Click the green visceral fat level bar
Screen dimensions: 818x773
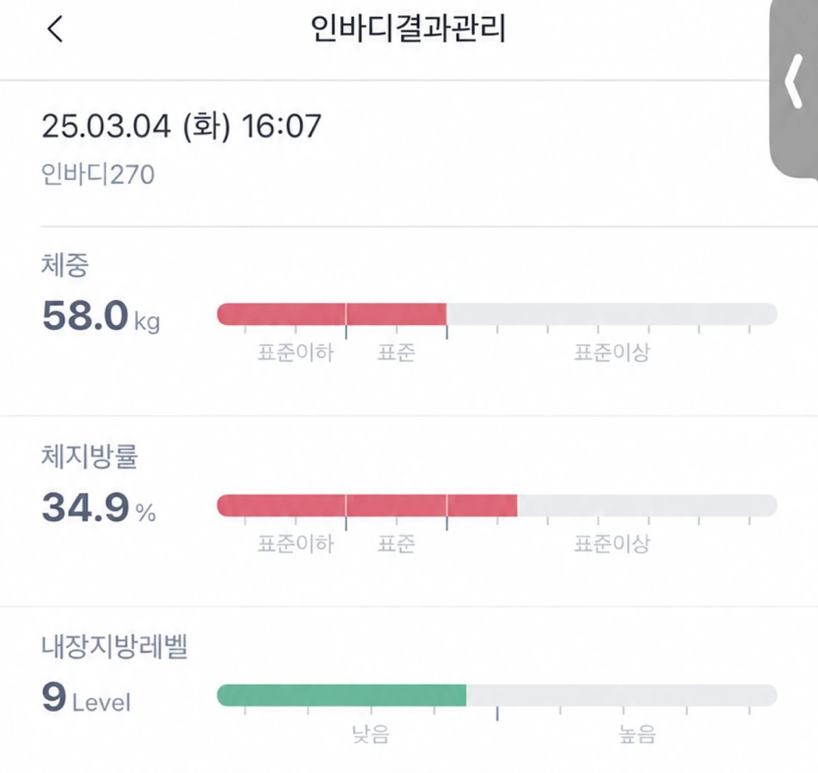341,695
